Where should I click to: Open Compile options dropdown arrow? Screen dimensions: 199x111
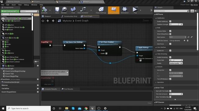50,10
